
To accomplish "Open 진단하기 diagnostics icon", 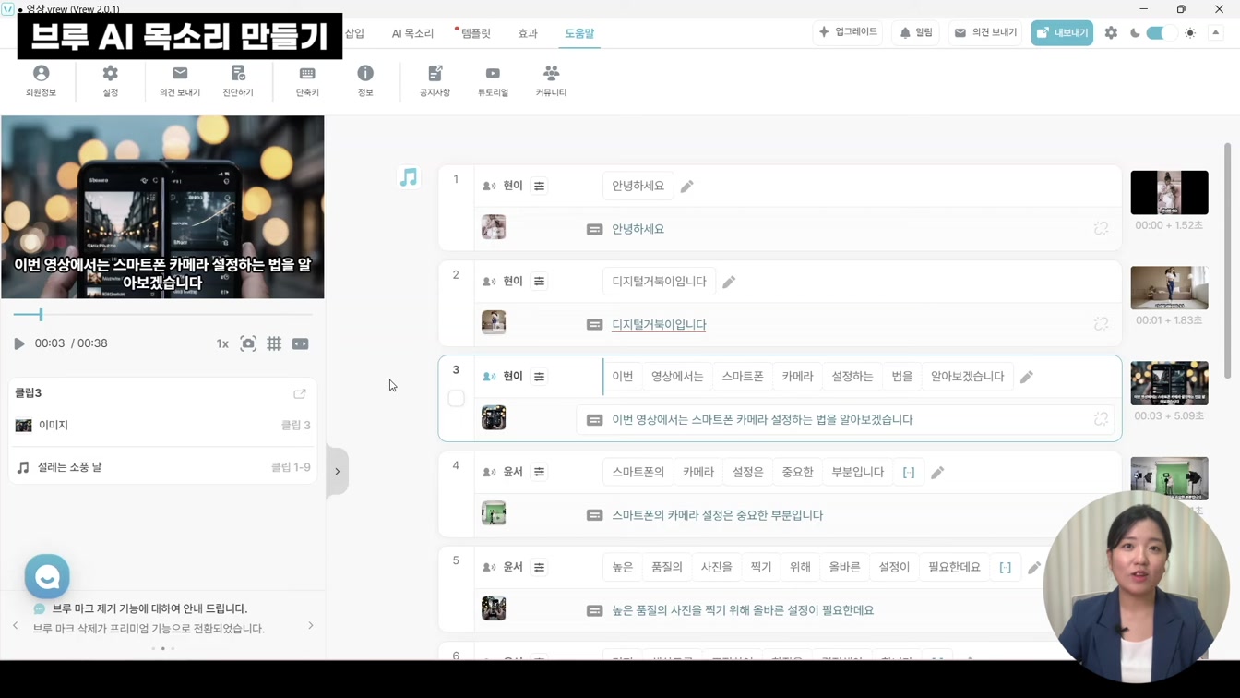I will pyautogui.click(x=238, y=80).
